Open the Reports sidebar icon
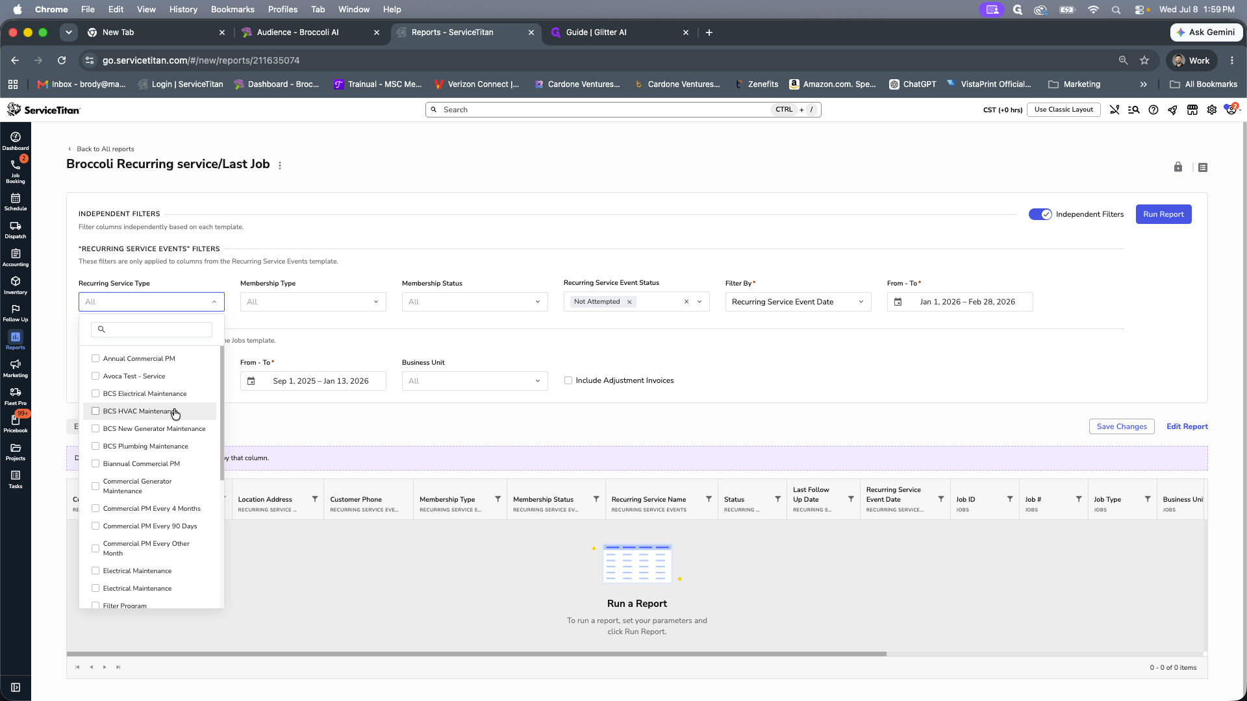 16,340
